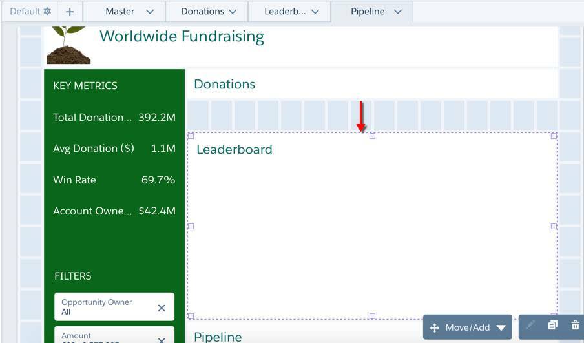Click the Win Rate 69.7% metric
This screenshot has height=343, width=584.
click(x=114, y=180)
